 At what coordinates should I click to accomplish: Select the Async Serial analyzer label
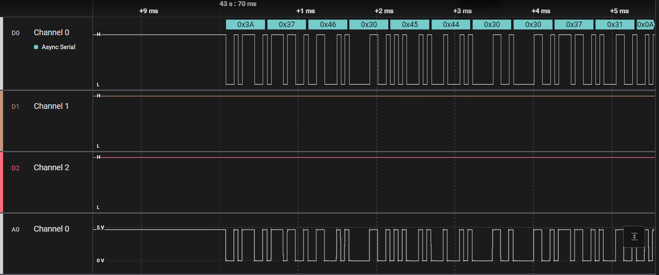(58, 47)
